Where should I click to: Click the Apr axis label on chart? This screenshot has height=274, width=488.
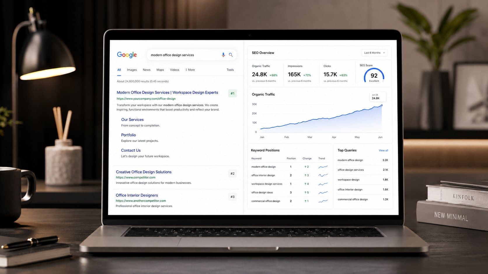tap(334, 137)
